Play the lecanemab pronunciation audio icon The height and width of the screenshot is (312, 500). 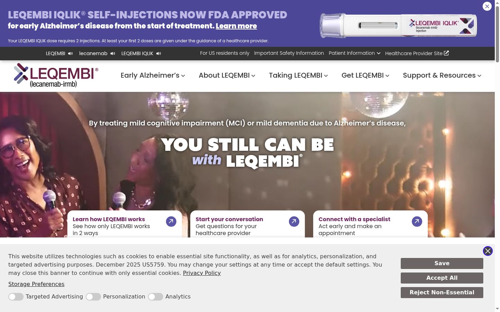coord(113,53)
